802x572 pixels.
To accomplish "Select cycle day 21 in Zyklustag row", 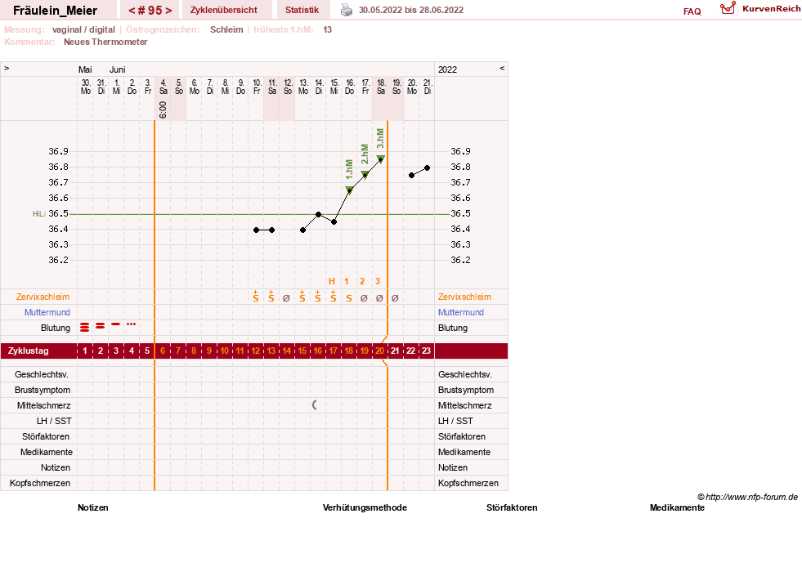I will tap(395, 351).
